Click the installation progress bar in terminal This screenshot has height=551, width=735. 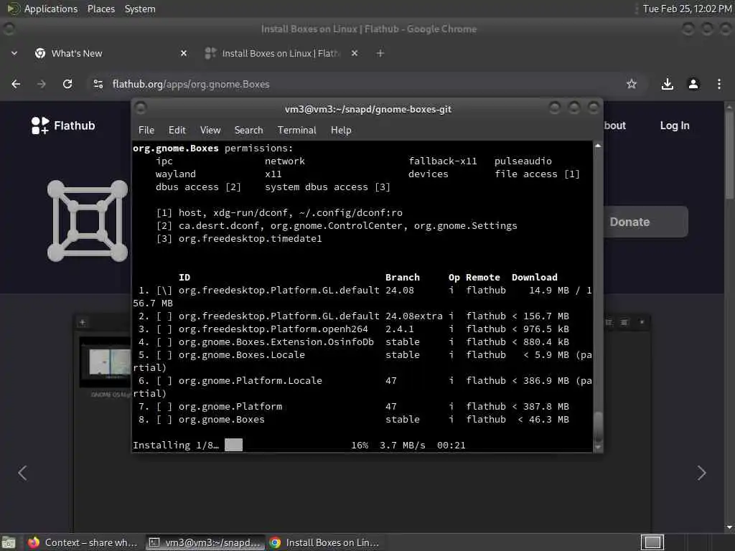tap(233, 445)
